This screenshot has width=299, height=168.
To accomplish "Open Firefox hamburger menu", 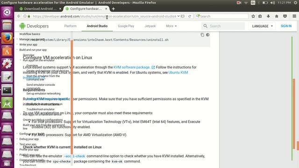I will pyautogui.click(x=294, y=16).
